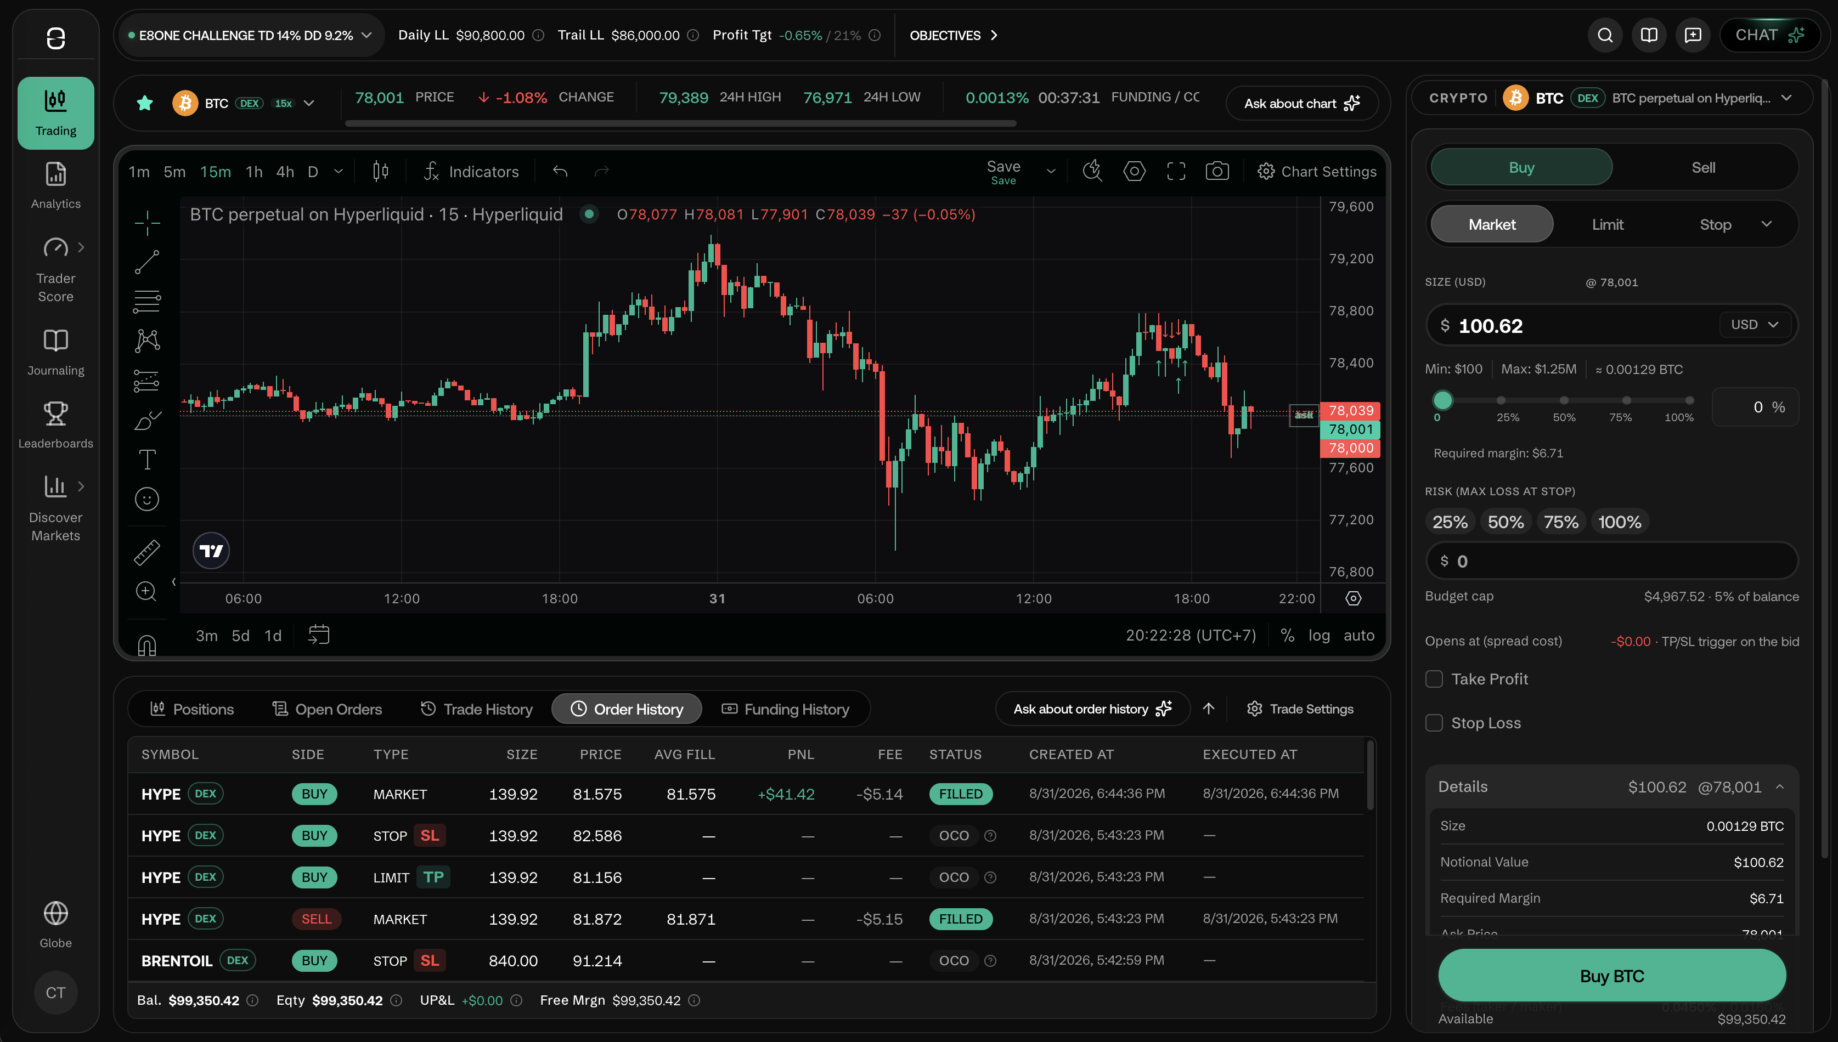This screenshot has height=1042, width=1838.
Task: Select the Fibonacci retracement tool
Action: pos(146,301)
